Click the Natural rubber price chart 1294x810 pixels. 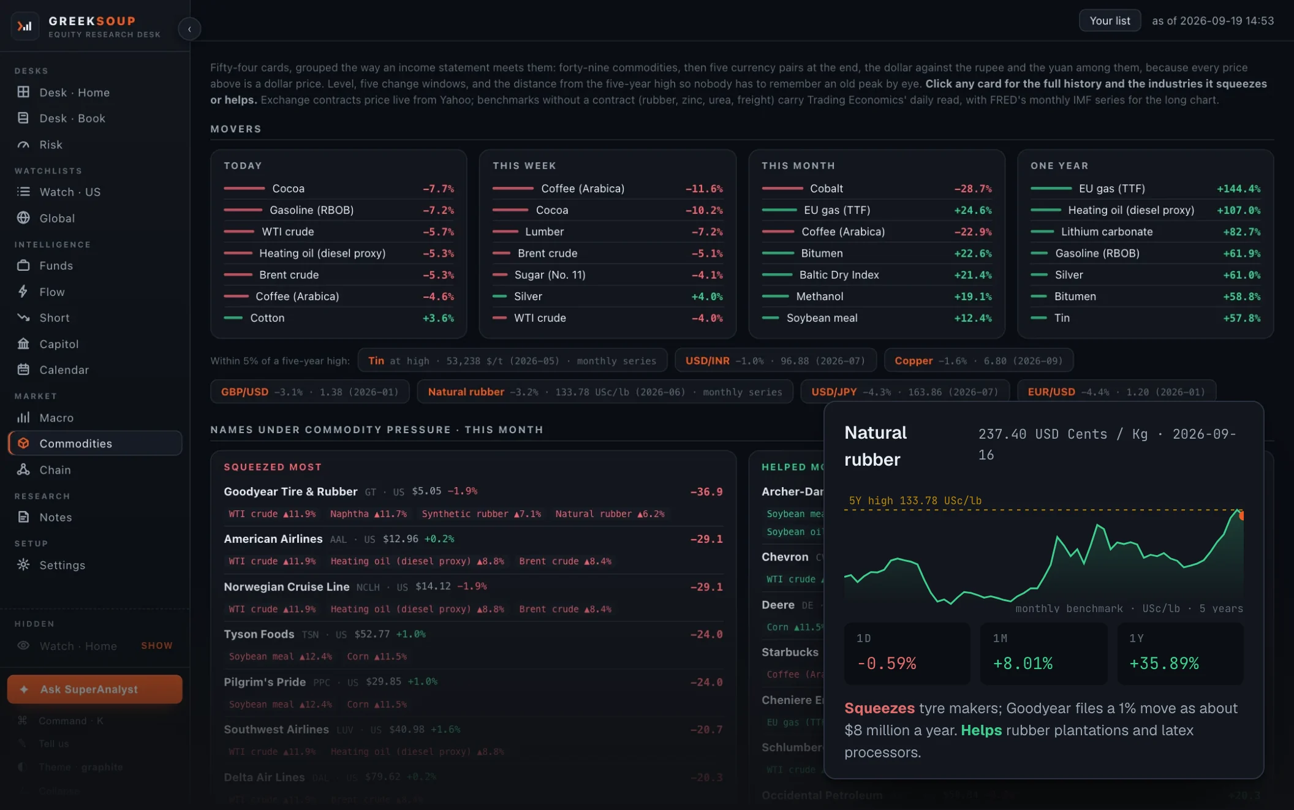pos(1043,555)
